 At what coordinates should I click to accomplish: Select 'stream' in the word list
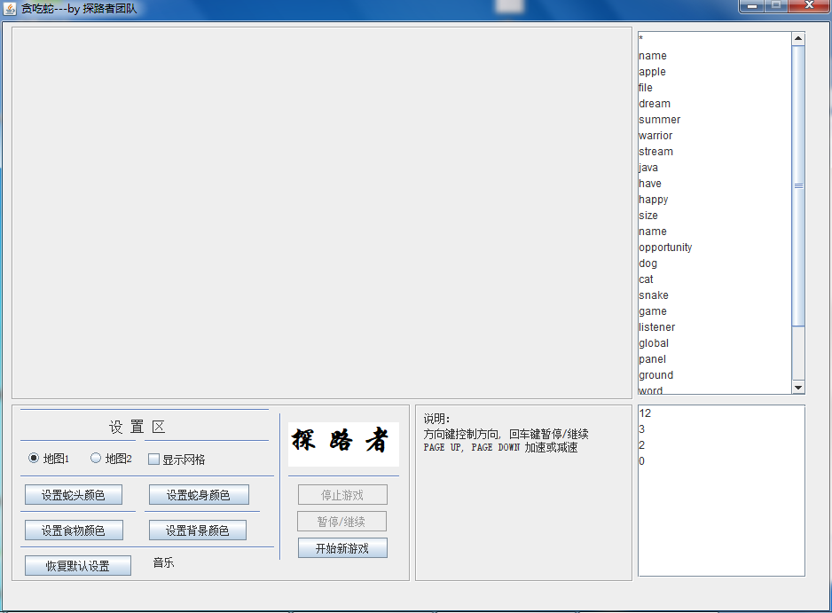[x=655, y=152]
